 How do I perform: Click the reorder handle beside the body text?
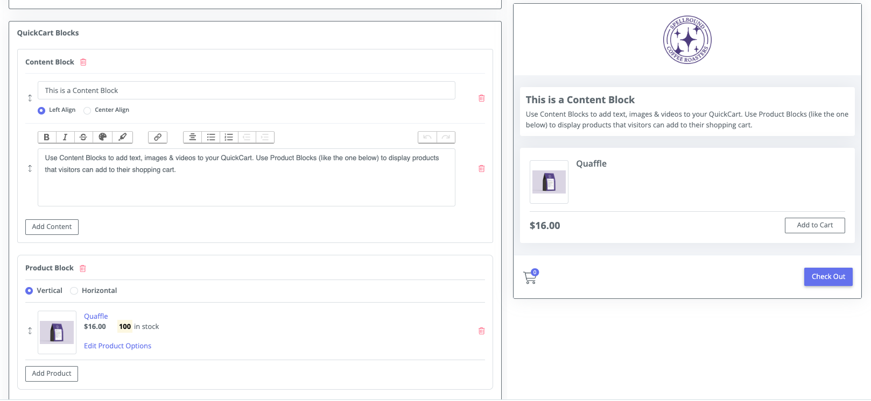coord(30,168)
